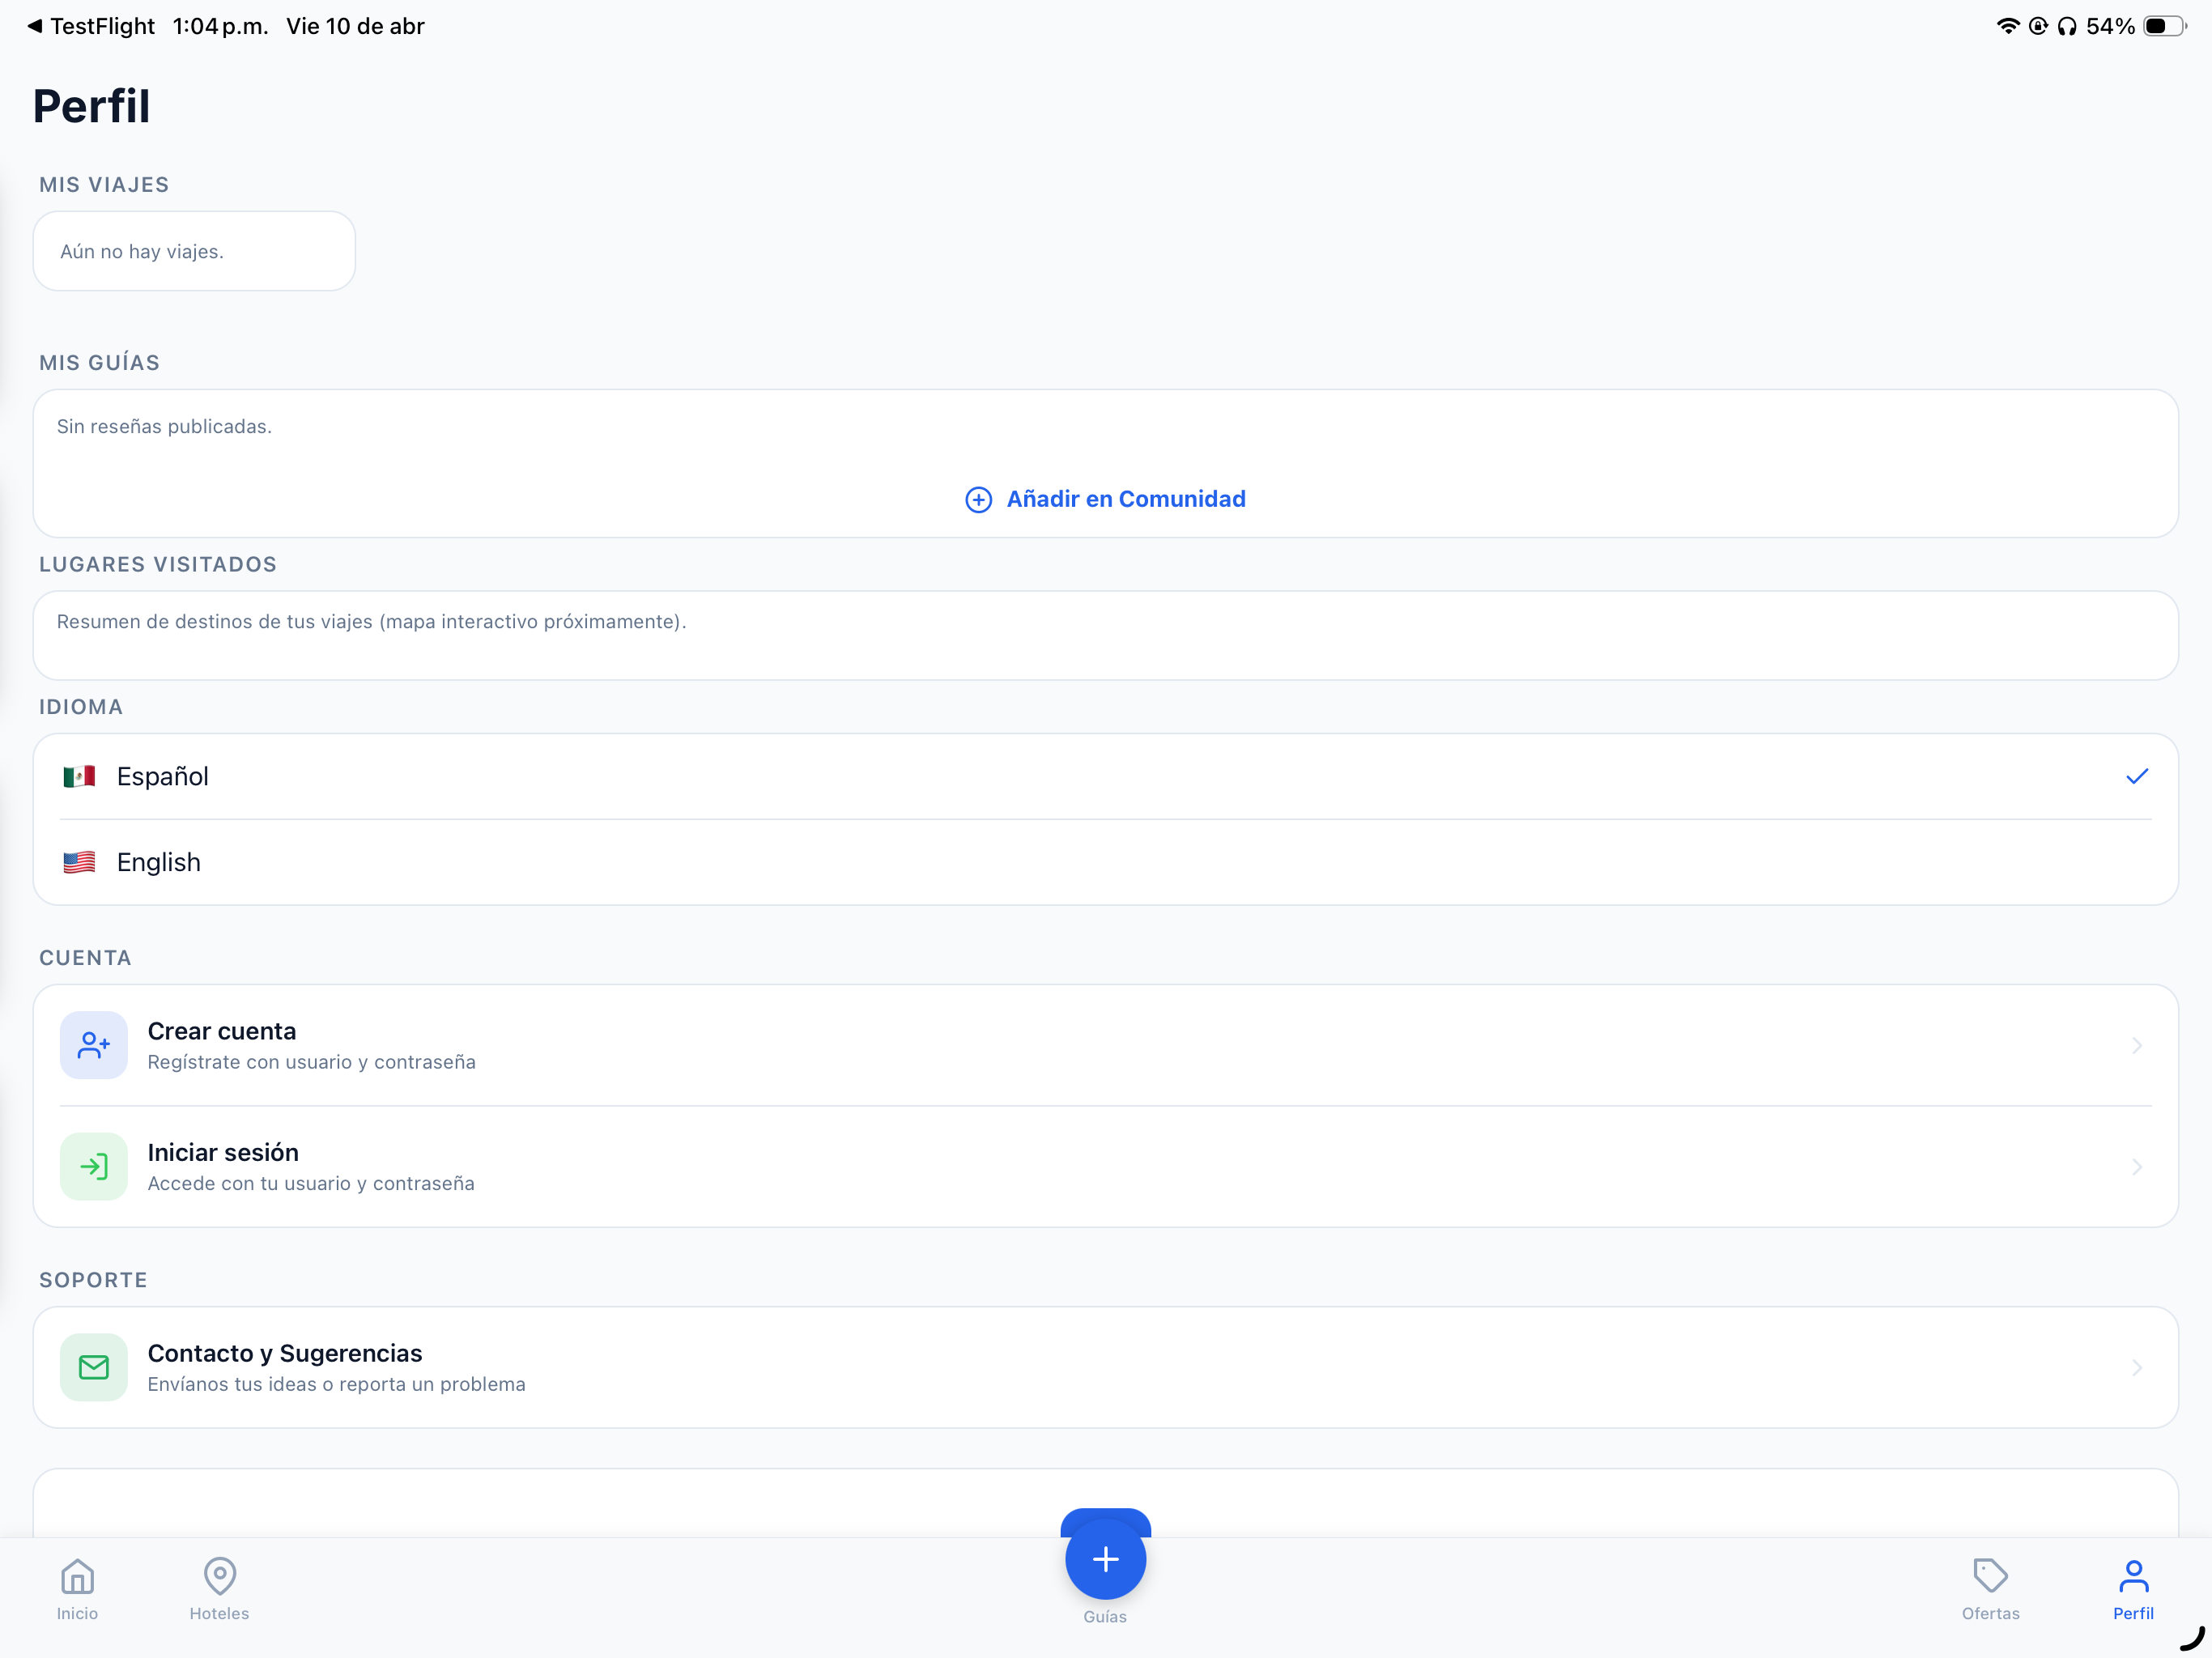Click the green envelope contact icon
The width and height of the screenshot is (2212, 1658).
[94, 1367]
